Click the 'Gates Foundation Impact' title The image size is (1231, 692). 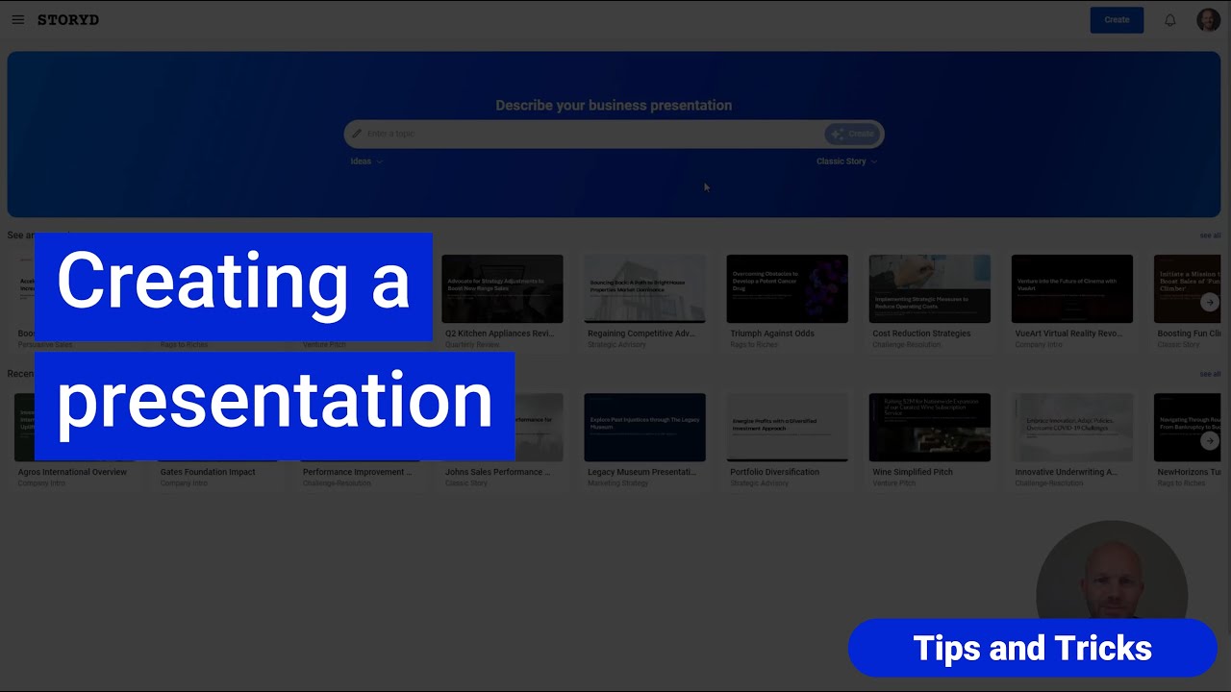coord(208,472)
